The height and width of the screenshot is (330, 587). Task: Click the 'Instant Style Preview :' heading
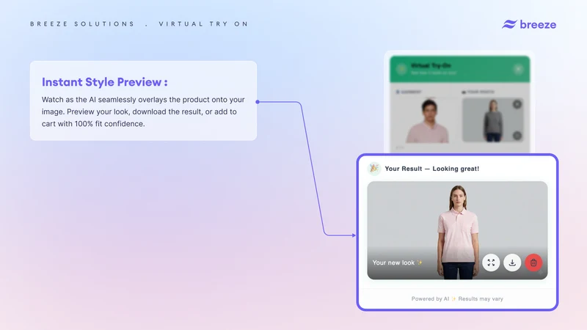(104, 82)
